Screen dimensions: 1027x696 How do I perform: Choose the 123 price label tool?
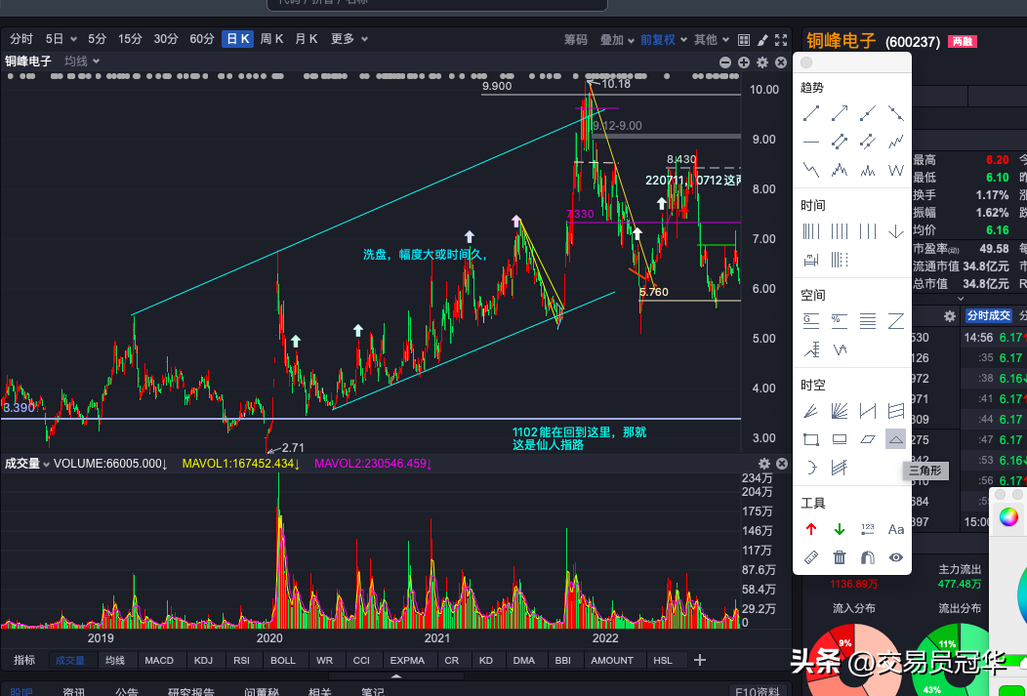click(x=868, y=529)
